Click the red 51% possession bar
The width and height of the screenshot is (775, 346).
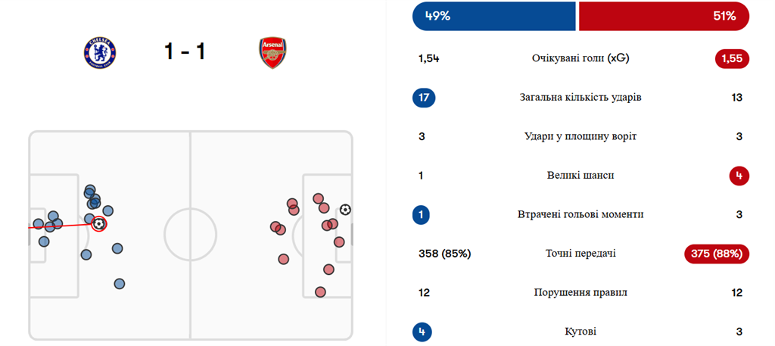[664, 16]
